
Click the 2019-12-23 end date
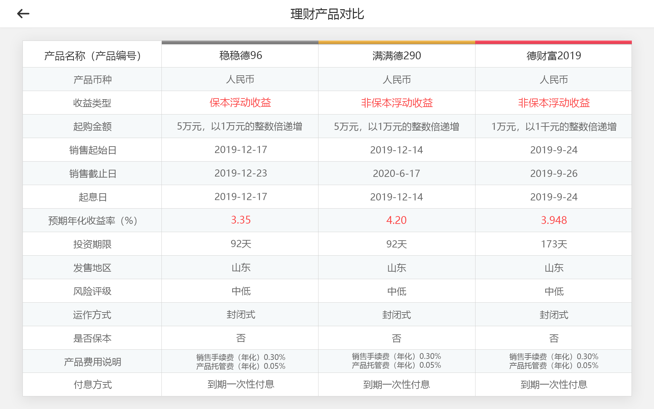pos(240,173)
